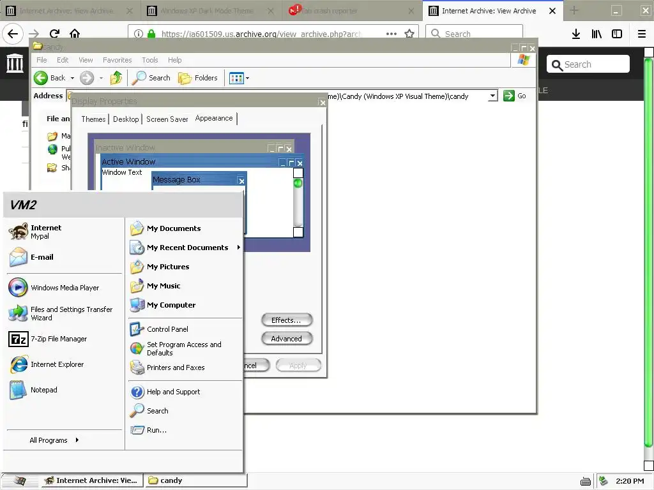
Task: Focus browser Search input field
Action: click(x=475, y=34)
